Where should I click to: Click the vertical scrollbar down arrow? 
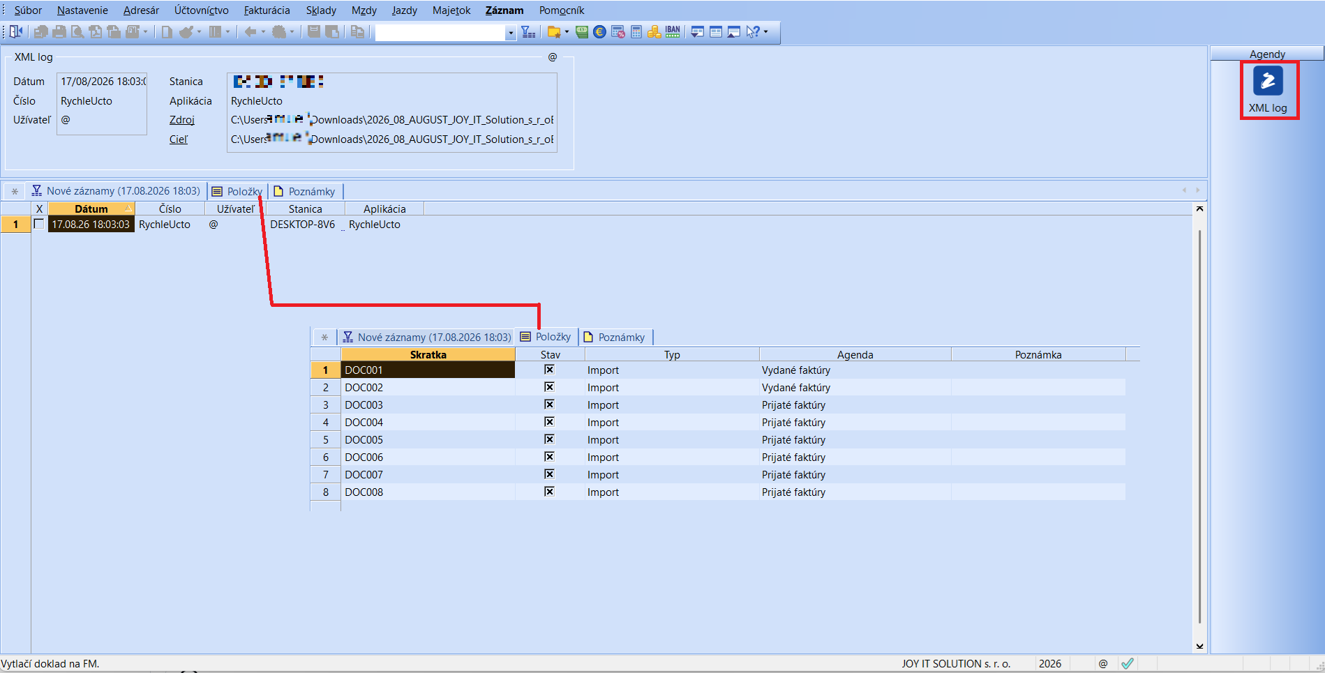pyautogui.click(x=1199, y=646)
